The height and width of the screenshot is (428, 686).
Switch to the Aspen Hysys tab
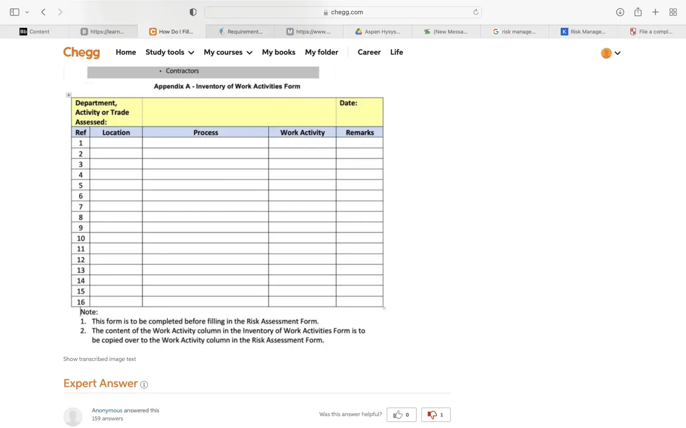pos(378,32)
